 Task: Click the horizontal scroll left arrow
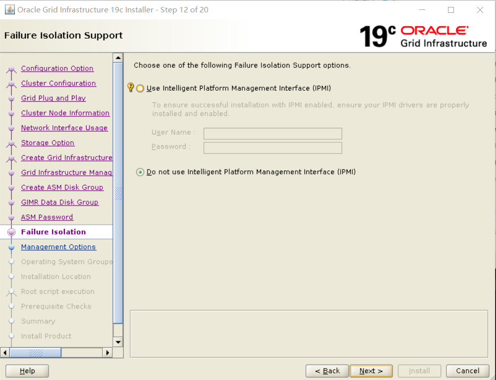pos(5,352)
